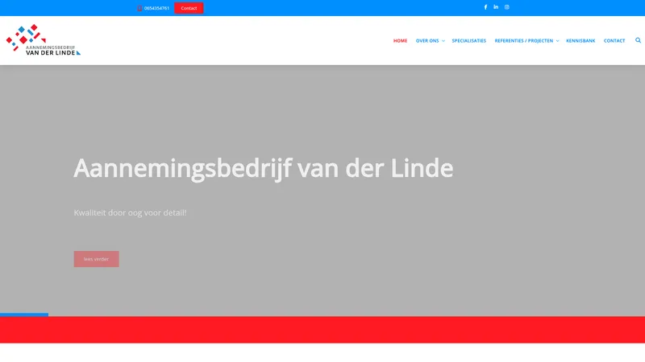
Task: Open the SPECIALISATIES menu item
Action: tap(469, 41)
